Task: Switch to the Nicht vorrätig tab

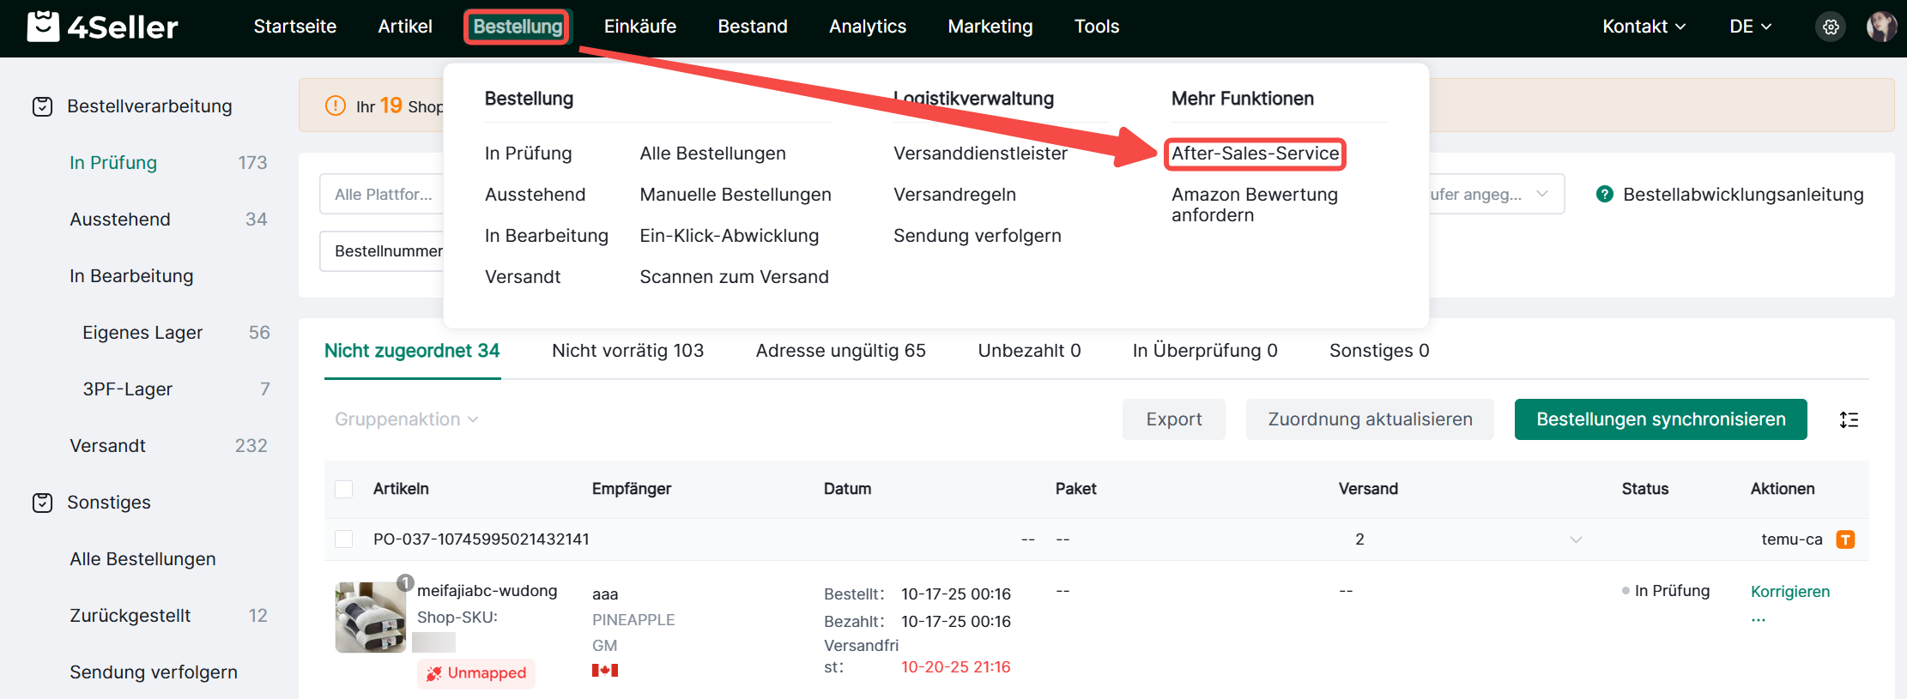Action: pos(627,351)
